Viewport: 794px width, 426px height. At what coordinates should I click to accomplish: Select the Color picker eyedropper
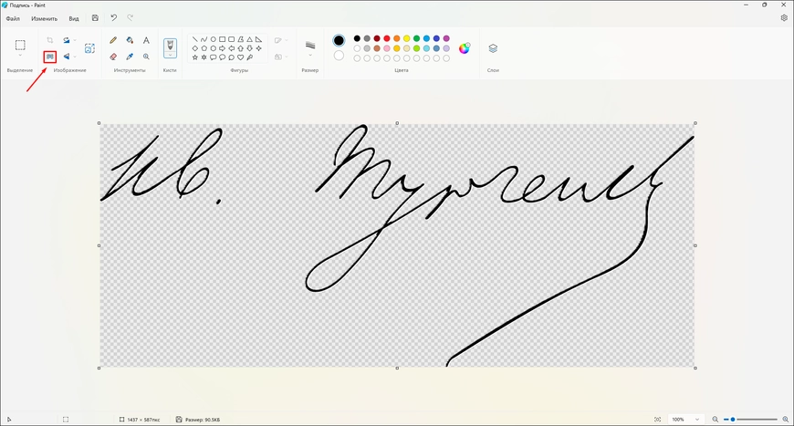pyautogui.click(x=130, y=57)
